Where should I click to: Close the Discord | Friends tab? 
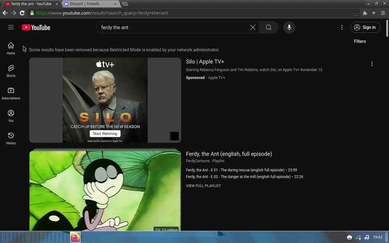[115, 4]
